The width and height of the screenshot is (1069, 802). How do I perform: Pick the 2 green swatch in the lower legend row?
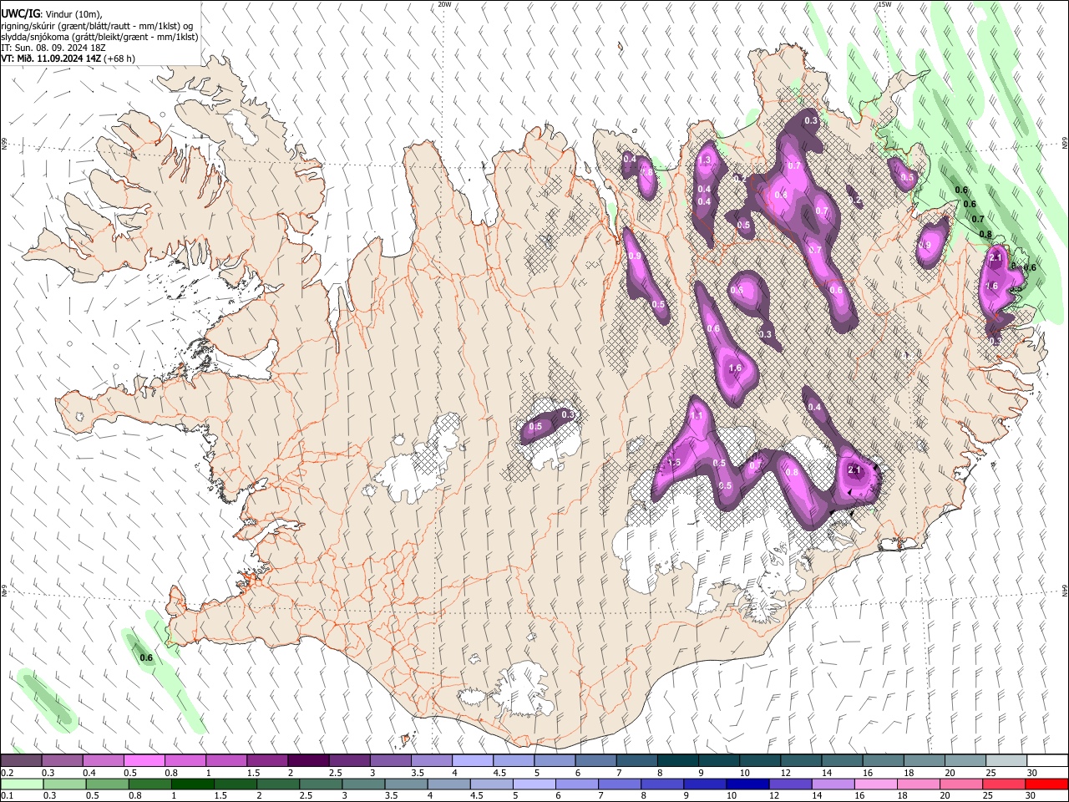click(278, 784)
